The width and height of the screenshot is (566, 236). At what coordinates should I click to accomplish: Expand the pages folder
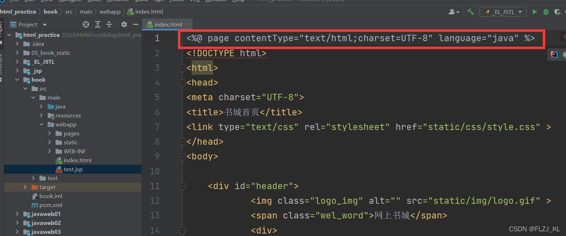click(x=49, y=133)
